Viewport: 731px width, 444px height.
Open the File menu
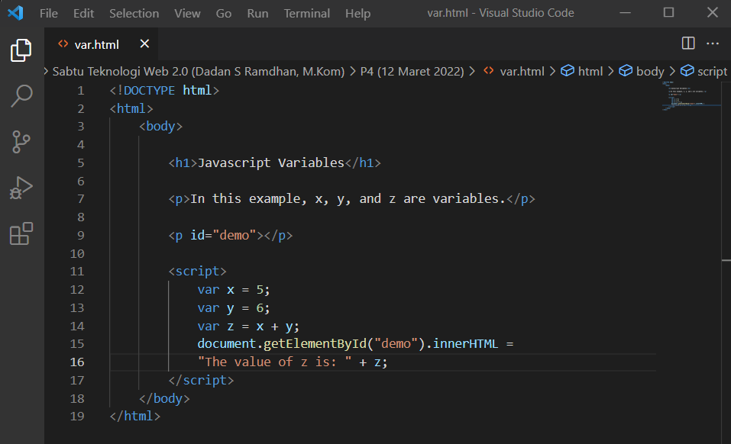[48, 13]
